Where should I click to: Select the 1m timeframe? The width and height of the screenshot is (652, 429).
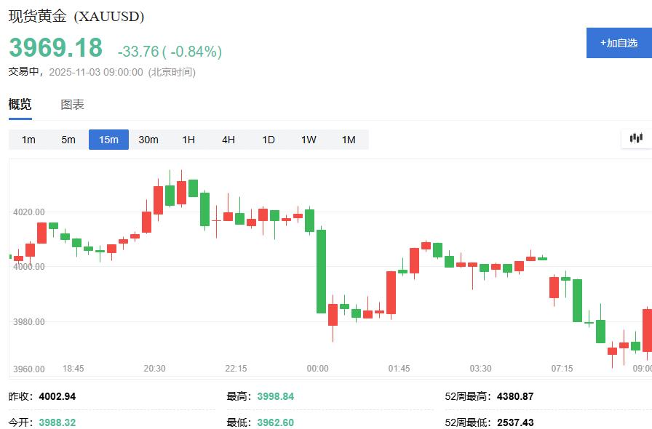pos(27,140)
